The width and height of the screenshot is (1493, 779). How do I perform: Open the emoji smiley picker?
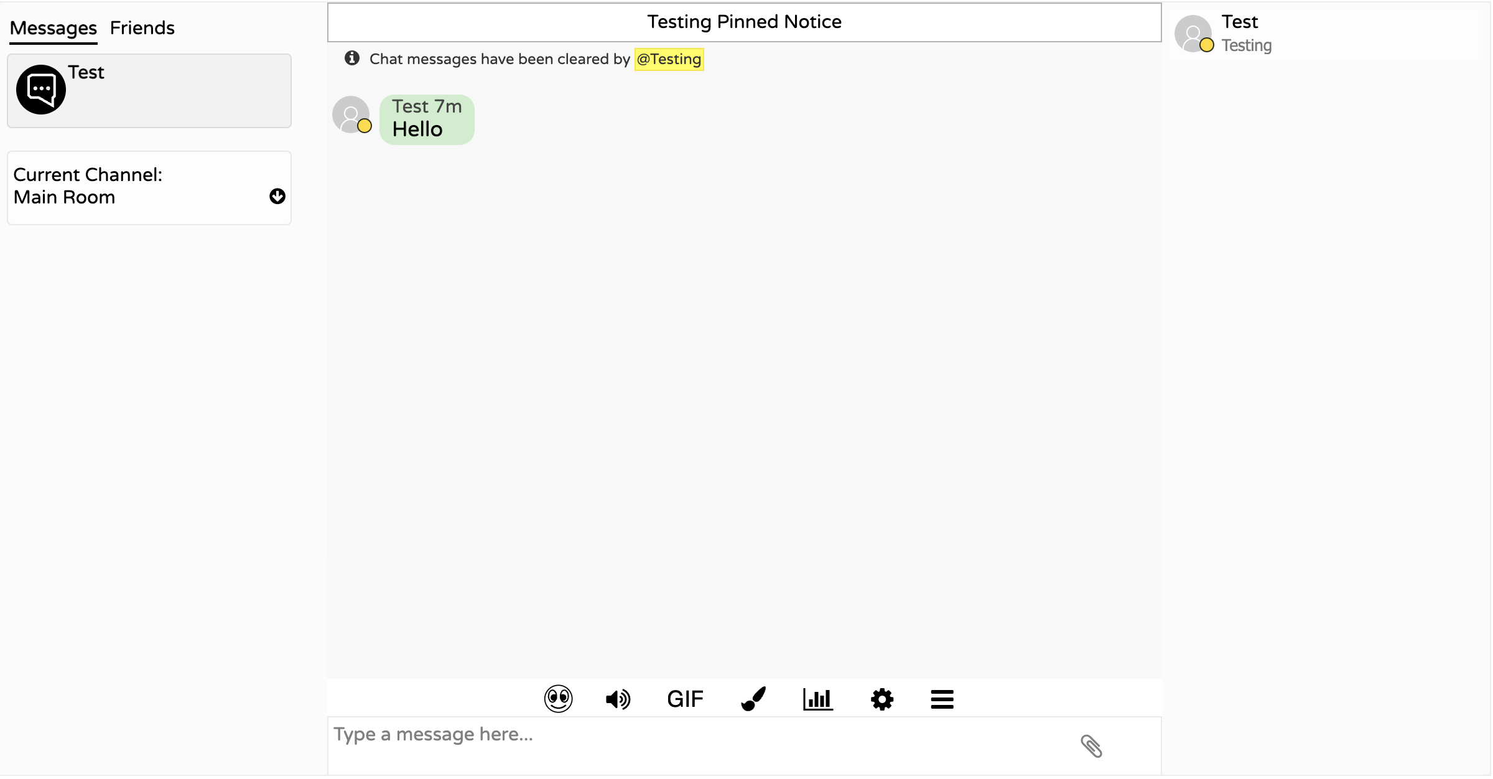coord(558,699)
